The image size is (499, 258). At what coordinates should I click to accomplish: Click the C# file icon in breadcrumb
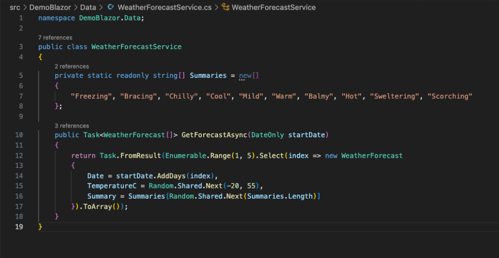(x=111, y=7)
